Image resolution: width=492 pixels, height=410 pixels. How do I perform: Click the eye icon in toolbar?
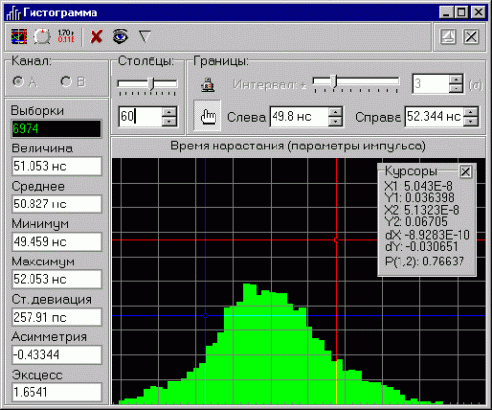[x=120, y=36]
